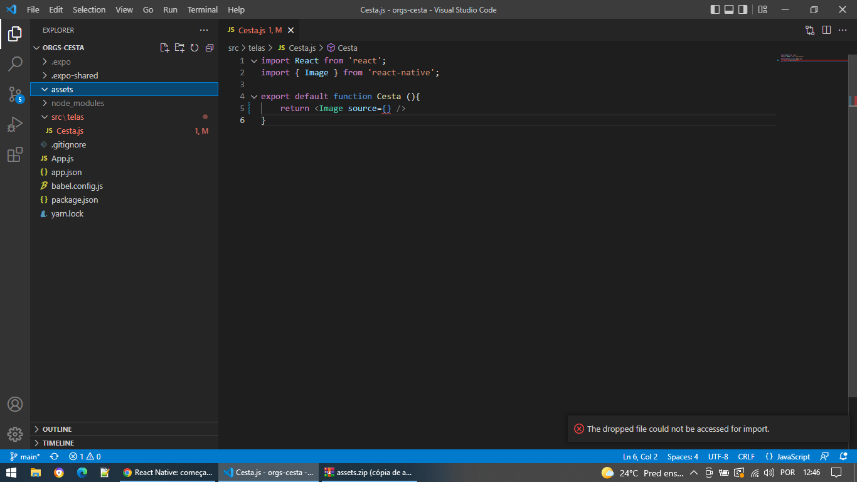
Task: Open the Search view in activity bar
Action: 15,63
